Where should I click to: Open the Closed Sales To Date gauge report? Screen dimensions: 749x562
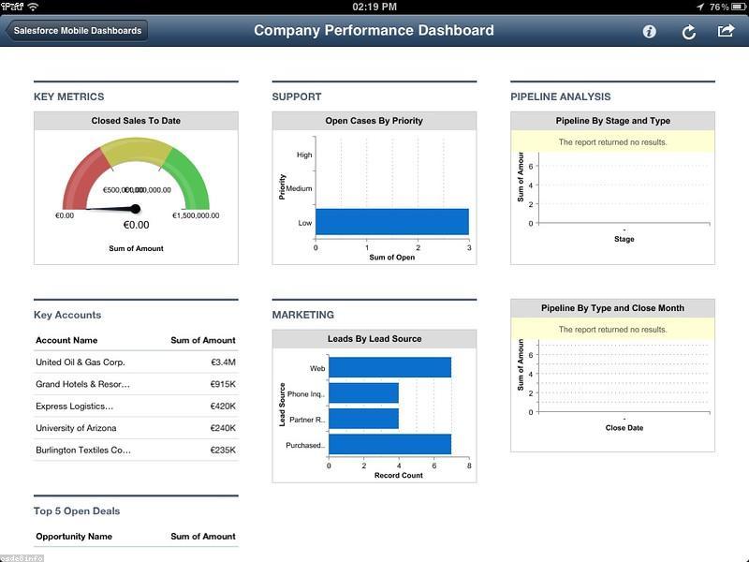(x=135, y=120)
